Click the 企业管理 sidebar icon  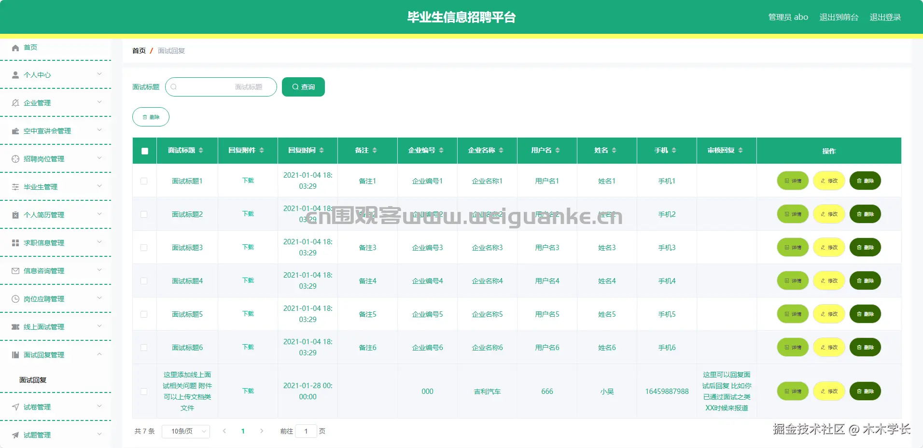click(x=15, y=103)
